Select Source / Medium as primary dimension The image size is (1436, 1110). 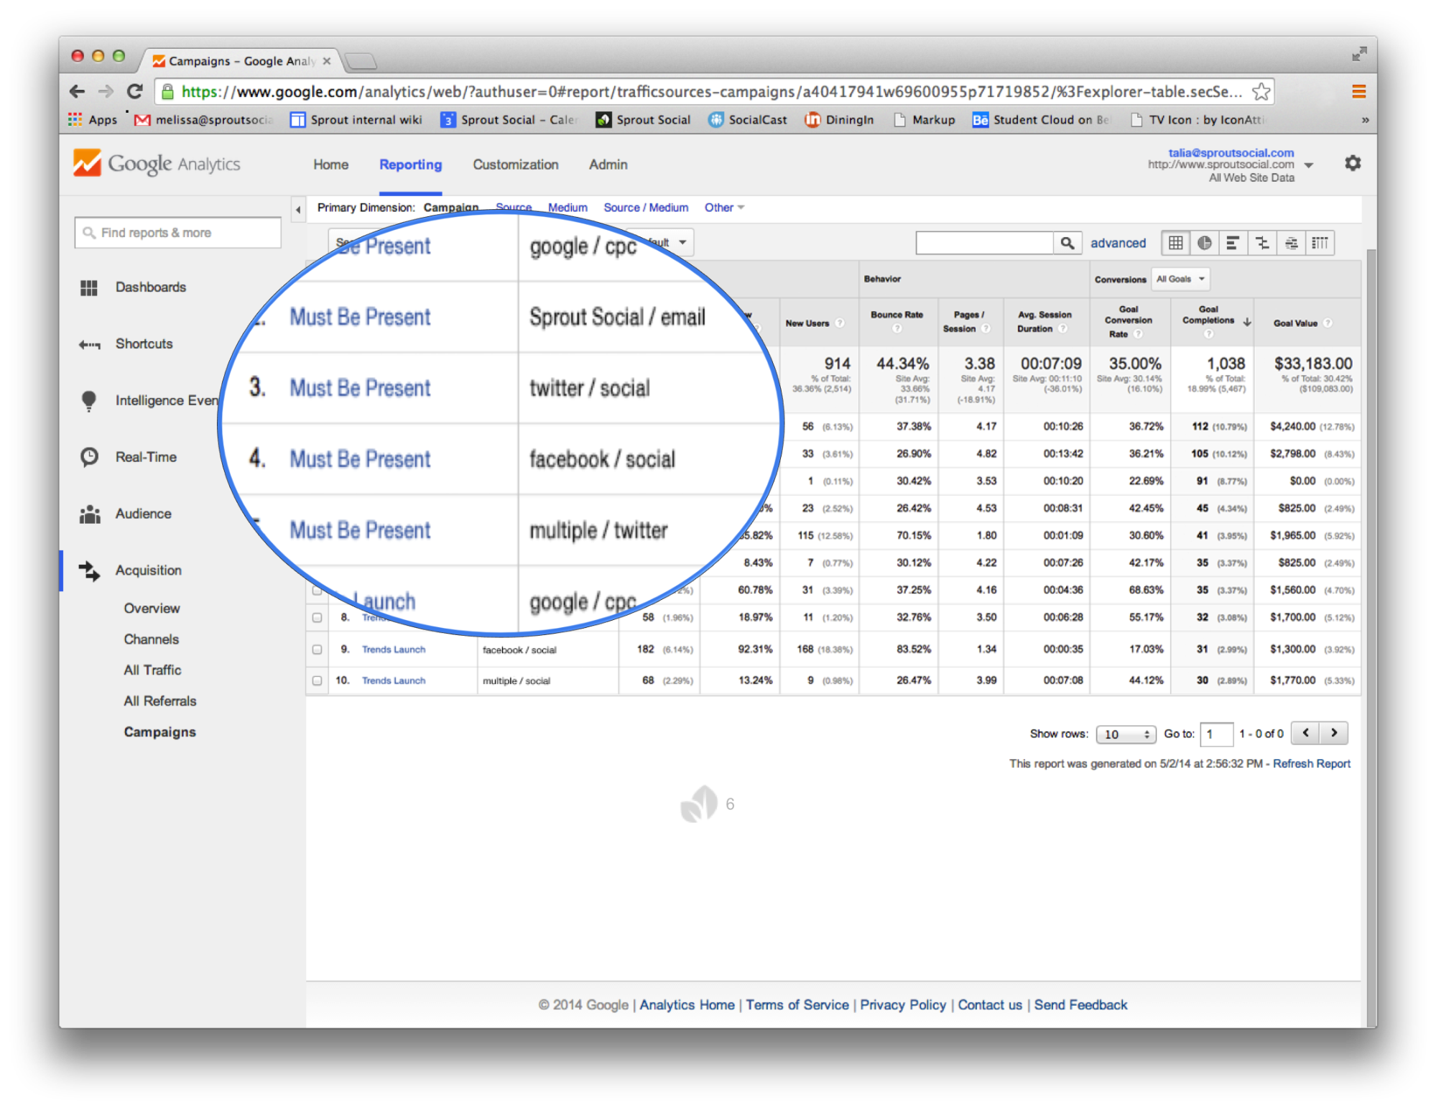[646, 208]
